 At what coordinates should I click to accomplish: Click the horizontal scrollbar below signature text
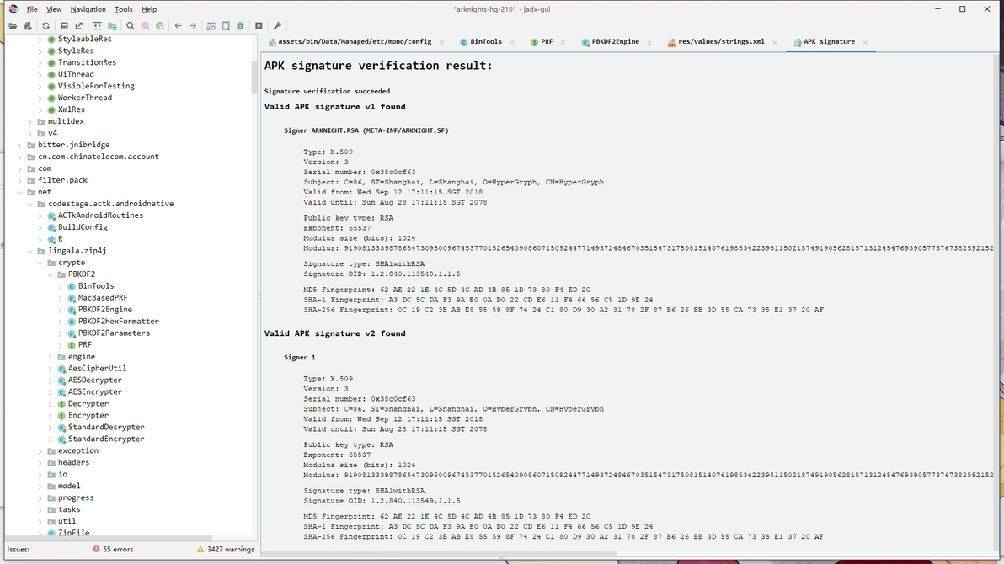[439, 554]
